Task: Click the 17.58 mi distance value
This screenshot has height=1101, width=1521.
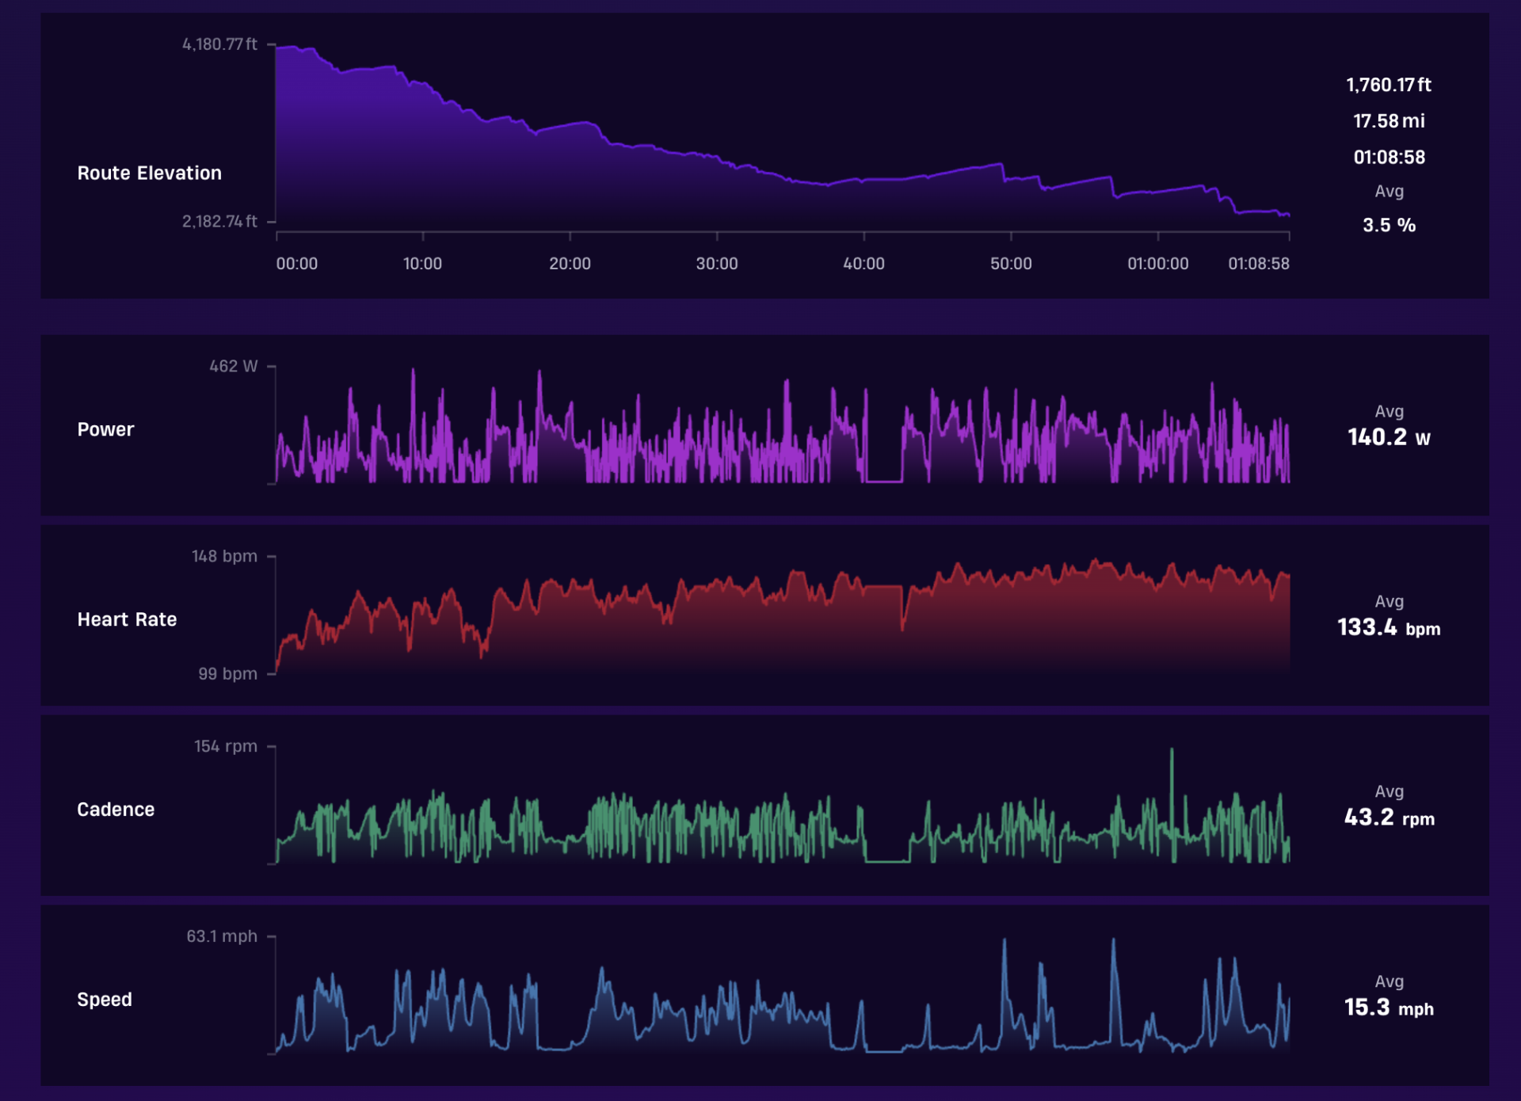Action: coord(1389,121)
